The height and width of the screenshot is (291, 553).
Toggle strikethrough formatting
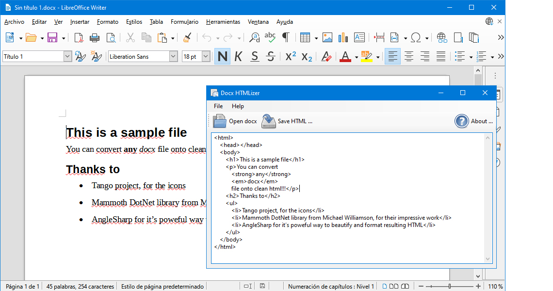point(271,56)
